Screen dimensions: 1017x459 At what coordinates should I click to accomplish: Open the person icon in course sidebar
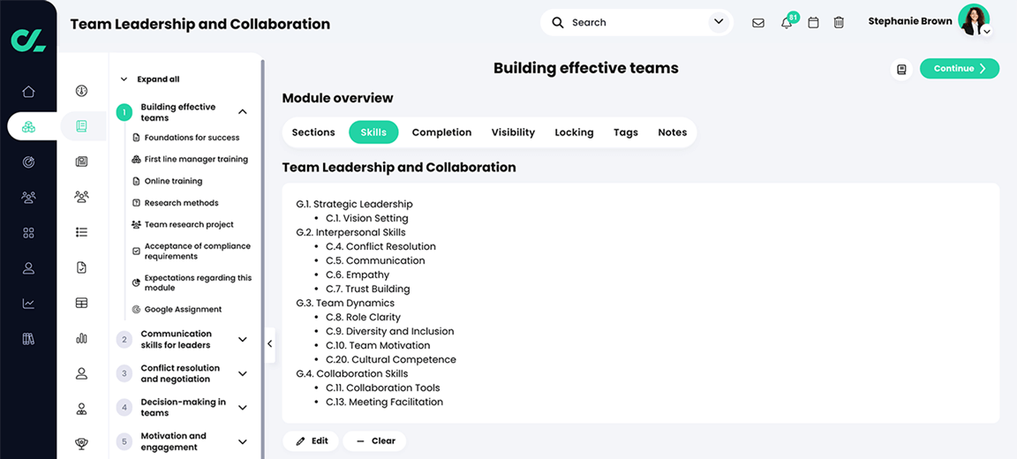tap(81, 373)
